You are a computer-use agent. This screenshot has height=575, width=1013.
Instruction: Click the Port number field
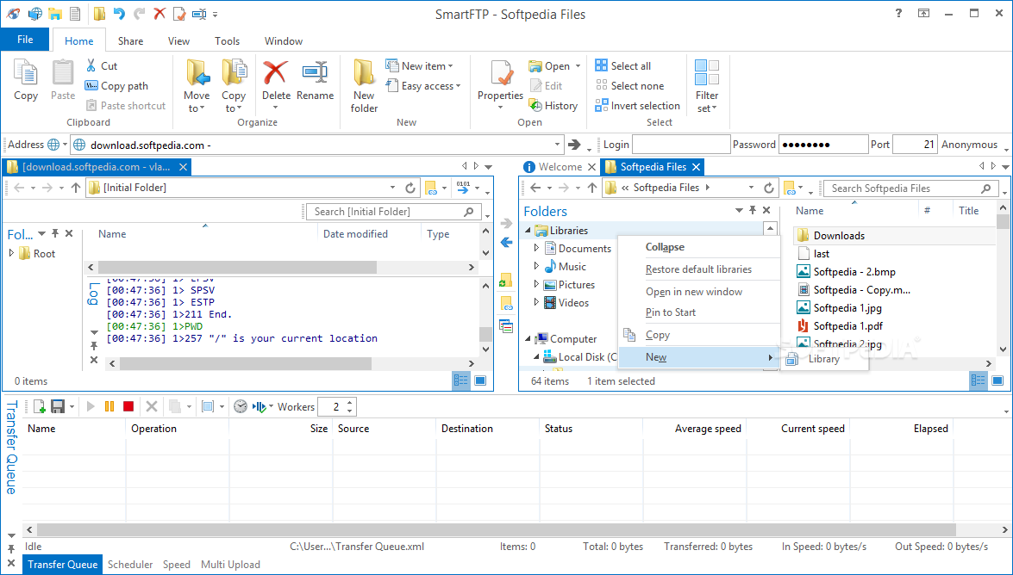coord(915,145)
